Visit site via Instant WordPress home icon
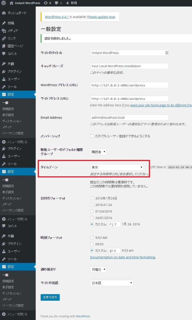This screenshot has height=320, width=192. [25, 3]
